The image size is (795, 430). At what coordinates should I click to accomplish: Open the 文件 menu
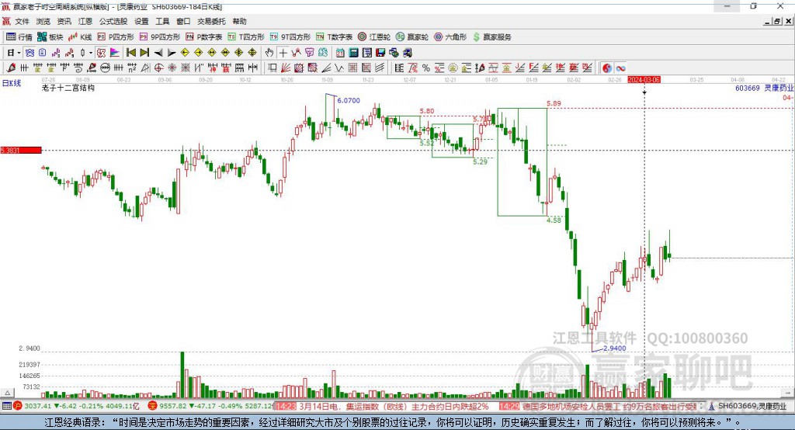[22, 21]
